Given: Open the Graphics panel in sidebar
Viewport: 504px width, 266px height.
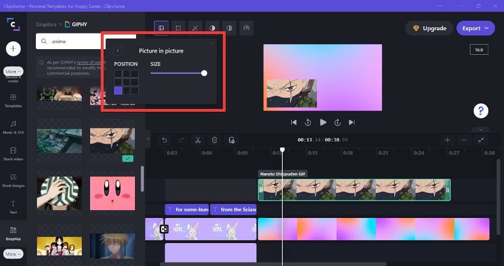Looking at the screenshot, I should [13, 234].
